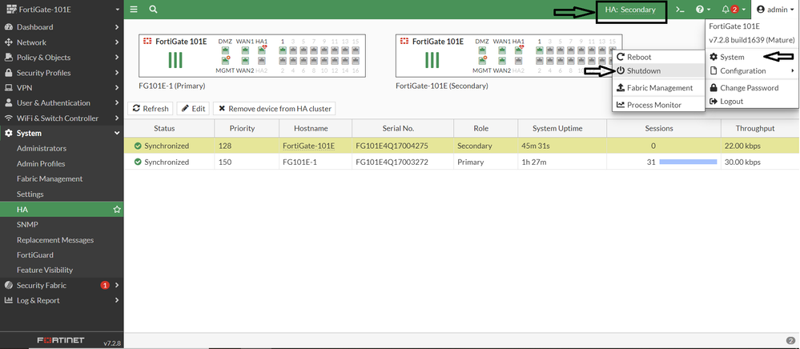Choose Logout in the admin menu

[x=751, y=101]
